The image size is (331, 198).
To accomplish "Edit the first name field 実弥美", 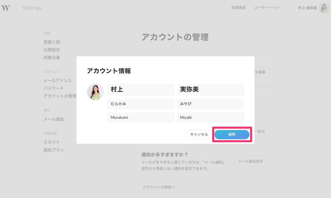I will (x=210, y=90).
